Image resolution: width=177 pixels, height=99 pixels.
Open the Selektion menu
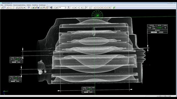[29, 5]
